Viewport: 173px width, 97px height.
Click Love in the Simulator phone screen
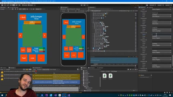pos(74,55)
